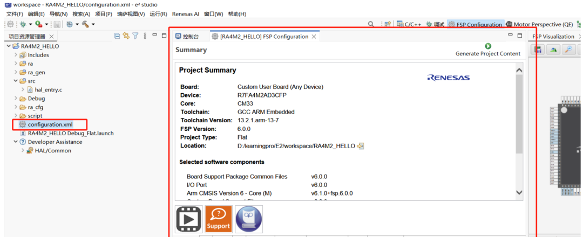Expand the Developer Assistance HAL/Common node

(x=23, y=151)
